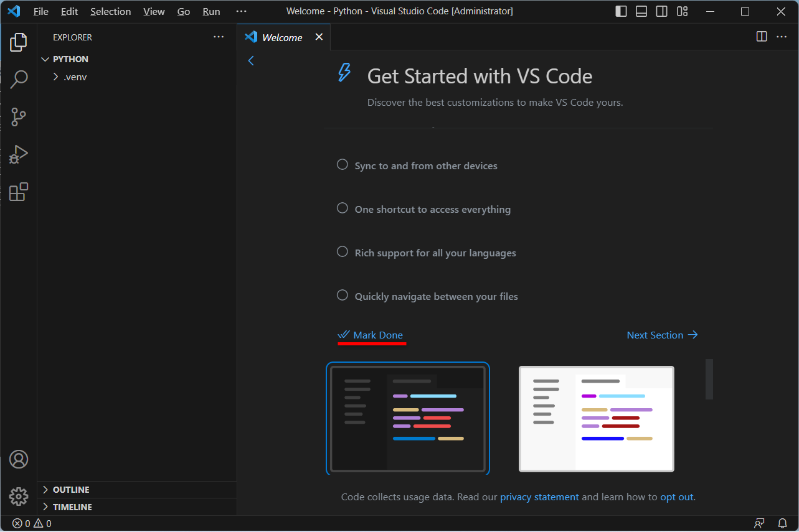Click the notifications bell in the status bar

783,523
